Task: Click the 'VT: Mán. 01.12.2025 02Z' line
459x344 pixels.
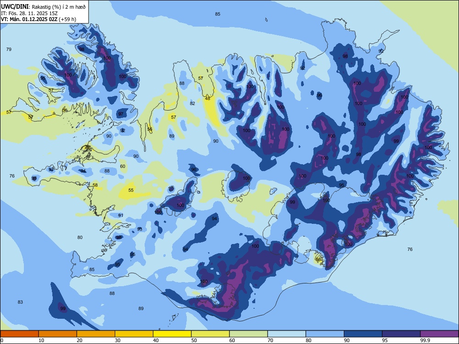Action: (29, 19)
